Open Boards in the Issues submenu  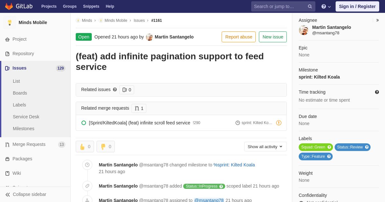(x=20, y=93)
